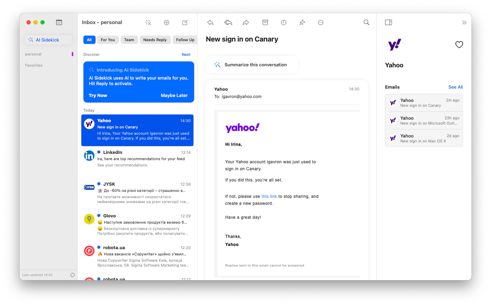This screenshot has height=306, width=491.
Task: Open the calendar icon in the sidebar header
Action: (x=59, y=22)
